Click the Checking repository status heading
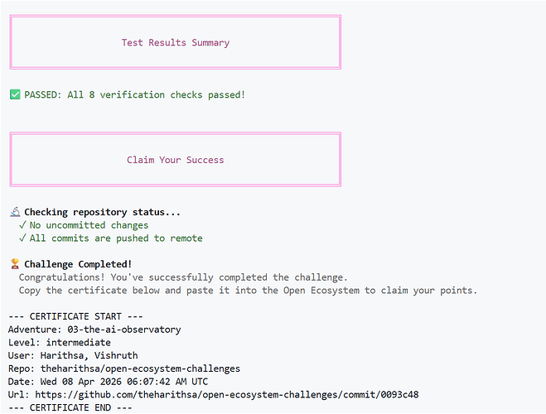The width and height of the screenshot is (546, 414). 103,212
